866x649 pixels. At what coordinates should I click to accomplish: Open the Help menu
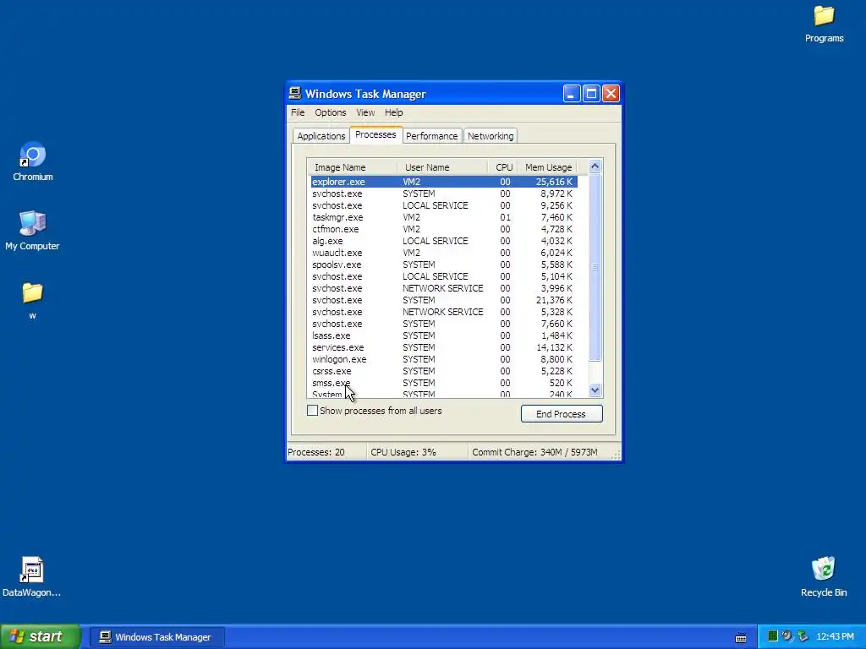(394, 112)
